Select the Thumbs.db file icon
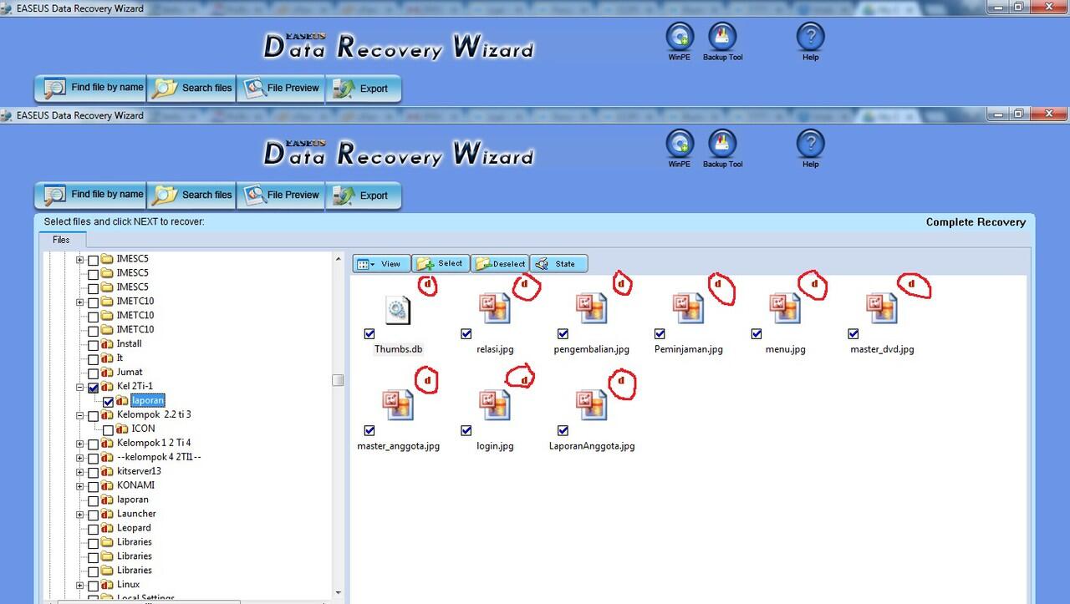 pyautogui.click(x=398, y=309)
